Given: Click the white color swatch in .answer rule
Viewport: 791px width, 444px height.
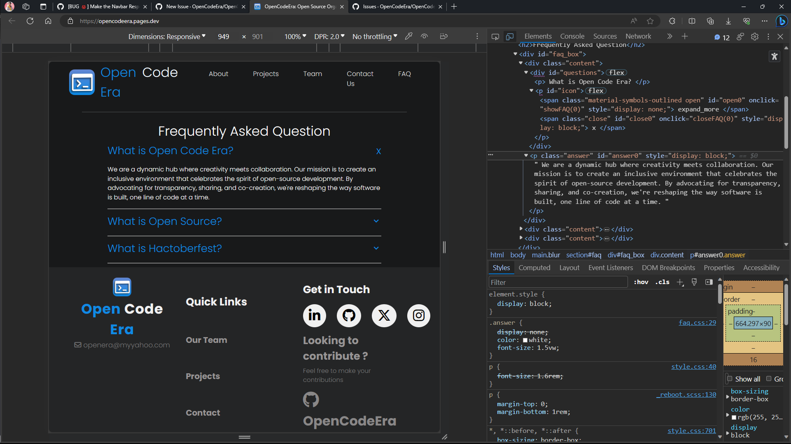Looking at the screenshot, I should click(x=525, y=340).
